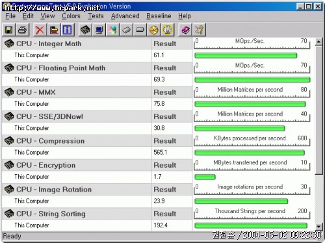
Task: Click the 1.7 result value
Action: pyautogui.click(x=157, y=177)
